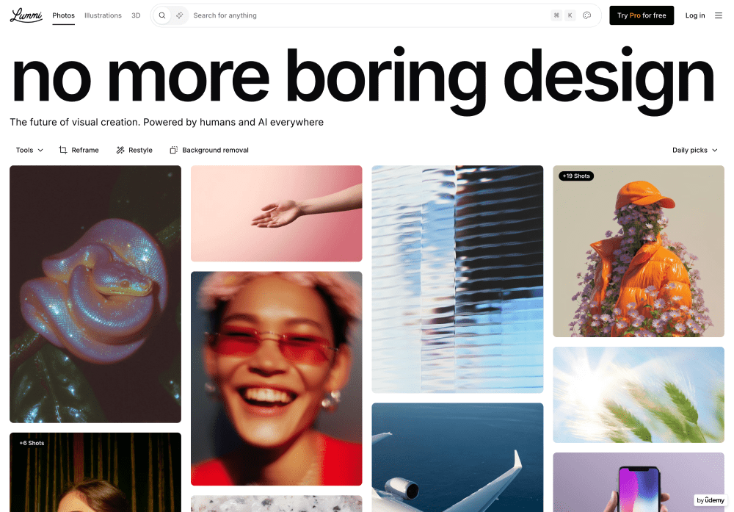The width and height of the screenshot is (734, 512).
Task: Select the magnifier search mode icon
Action: 162,15
